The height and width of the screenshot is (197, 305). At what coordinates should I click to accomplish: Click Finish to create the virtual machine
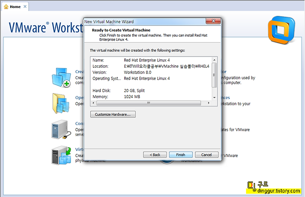point(181,155)
